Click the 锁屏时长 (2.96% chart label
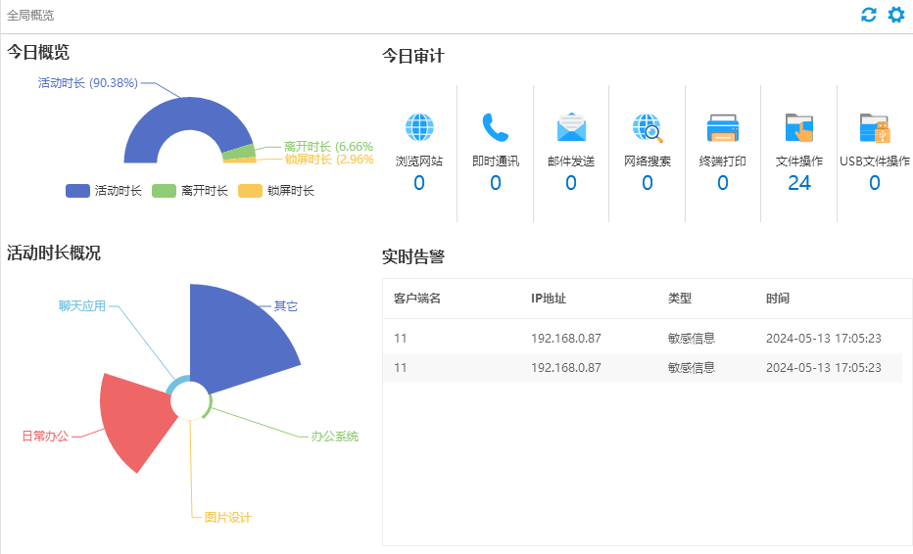 [329, 159]
